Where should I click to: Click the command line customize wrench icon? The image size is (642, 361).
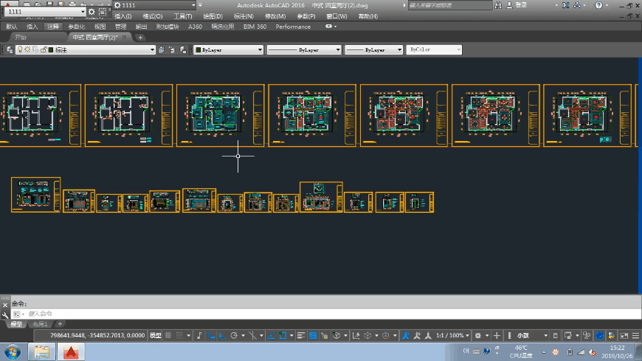(5, 314)
